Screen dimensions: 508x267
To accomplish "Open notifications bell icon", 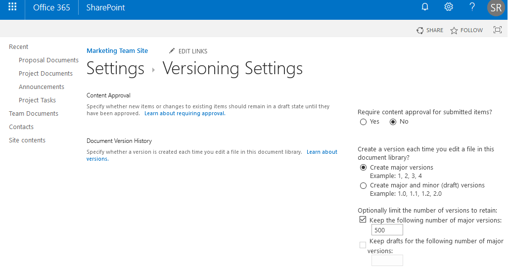I will click(425, 7).
